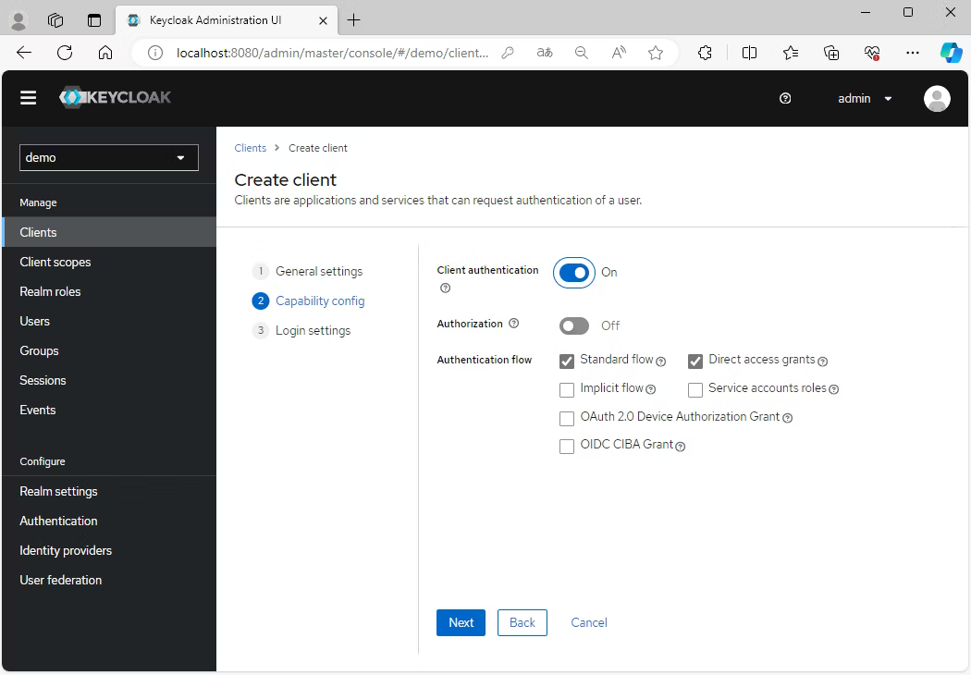This screenshot has width=971, height=675.
Task: Click the user avatar in header
Action: tap(936, 98)
